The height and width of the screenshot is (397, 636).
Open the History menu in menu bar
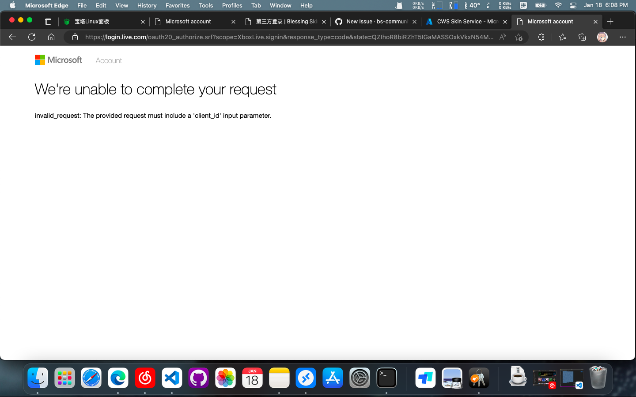tap(147, 5)
